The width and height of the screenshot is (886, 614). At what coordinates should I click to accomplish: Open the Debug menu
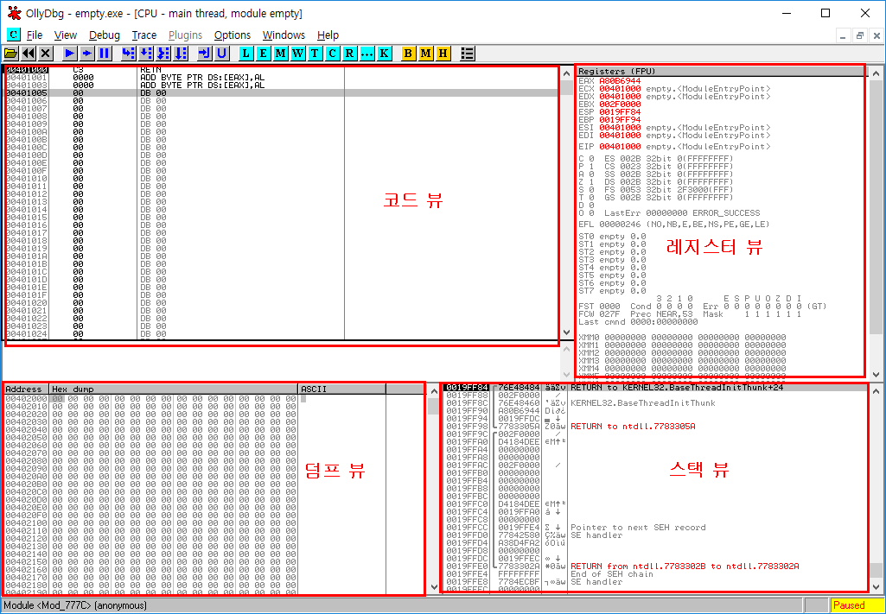point(105,35)
